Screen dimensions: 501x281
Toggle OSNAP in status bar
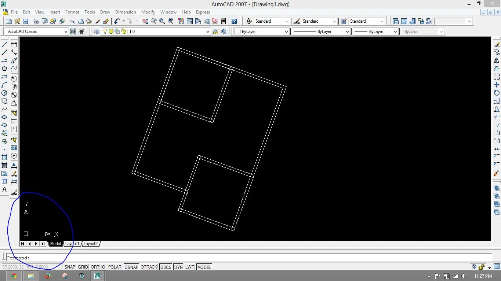click(131, 267)
